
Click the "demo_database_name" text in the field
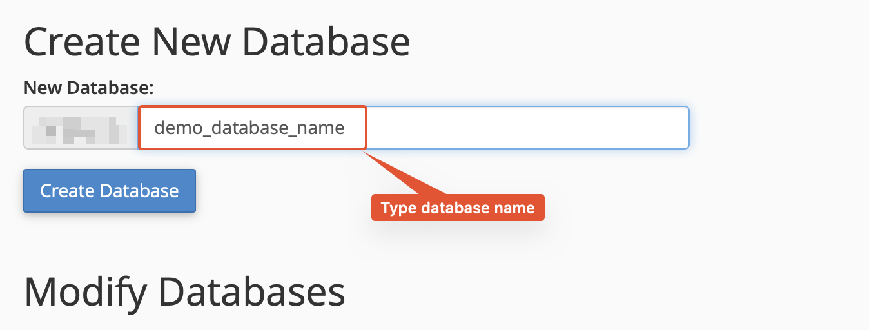pyautogui.click(x=249, y=128)
